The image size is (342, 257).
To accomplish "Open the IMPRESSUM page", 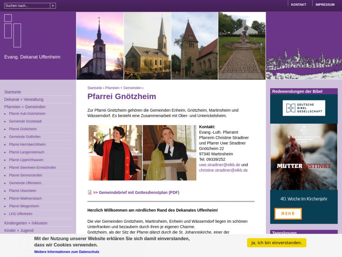I will [x=325, y=5].
